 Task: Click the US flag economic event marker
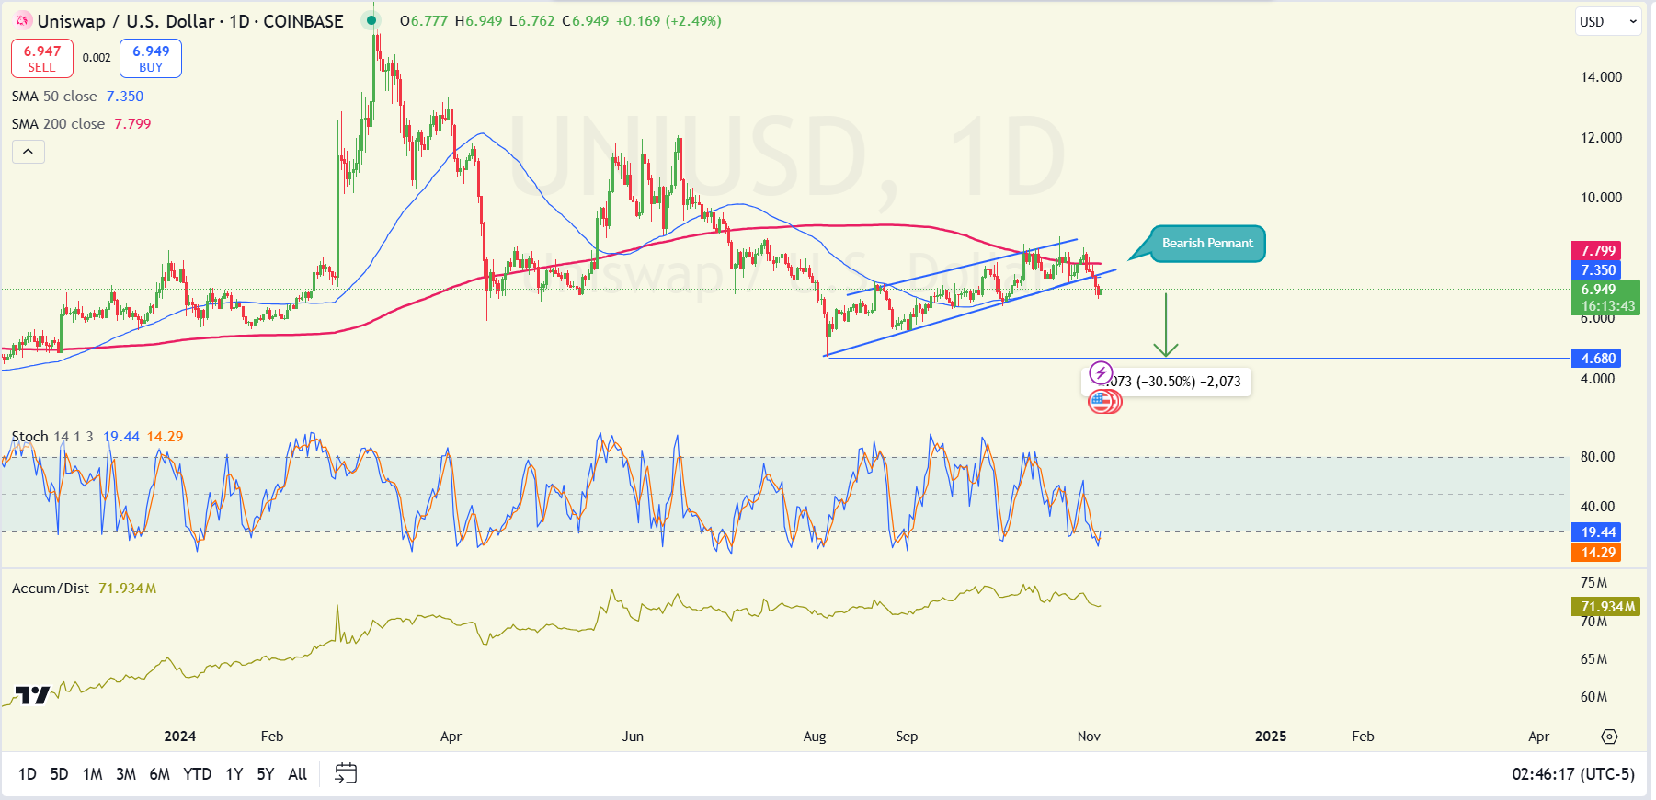click(1104, 401)
